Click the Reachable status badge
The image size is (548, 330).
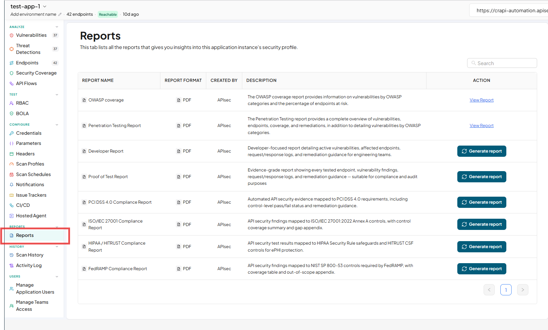click(108, 14)
